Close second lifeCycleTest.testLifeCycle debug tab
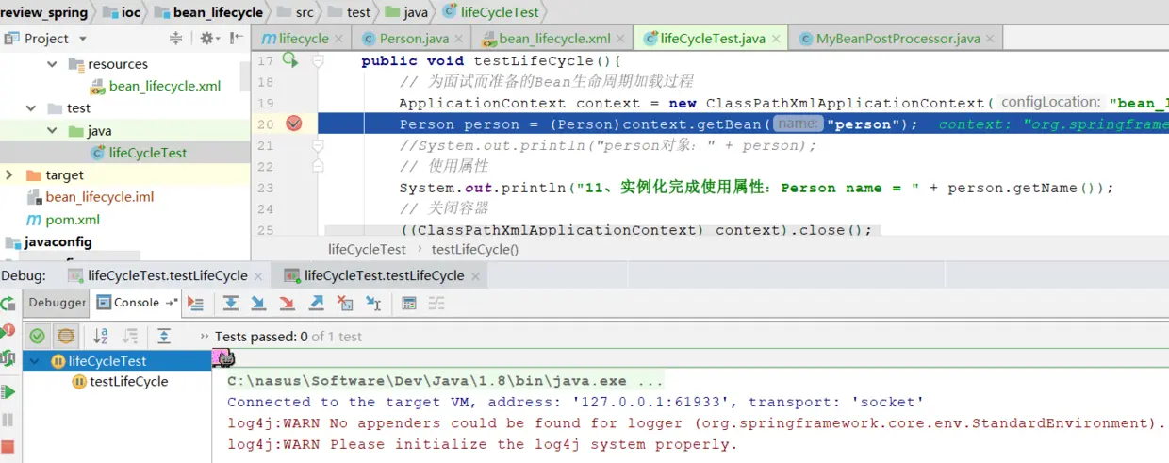1169x463 pixels. point(475,276)
